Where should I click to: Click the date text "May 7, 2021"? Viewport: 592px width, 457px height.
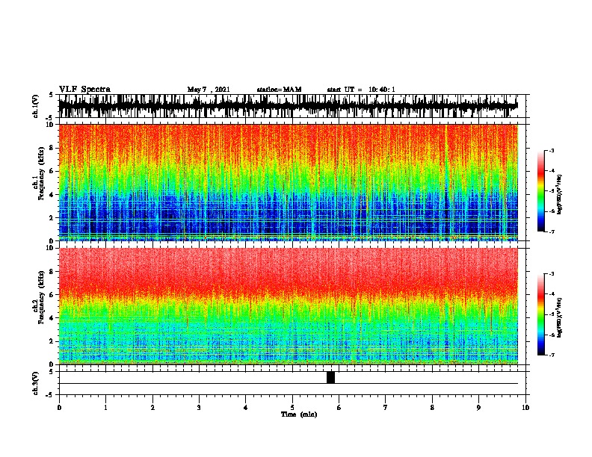click(209, 90)
